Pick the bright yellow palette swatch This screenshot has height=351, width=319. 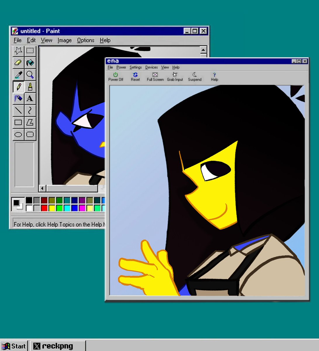click(x=52, y=208)
